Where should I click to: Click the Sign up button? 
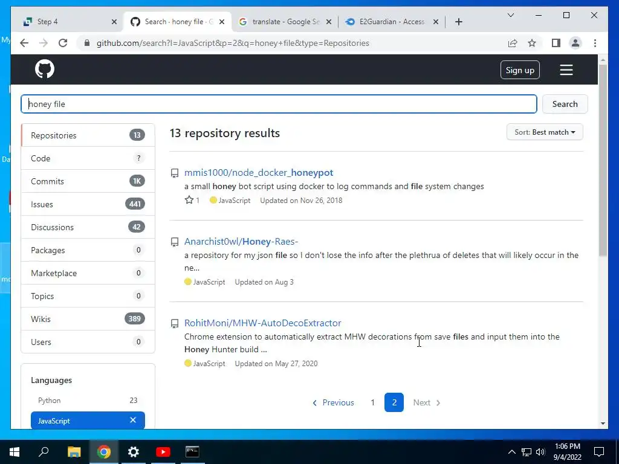click(519, 70)
